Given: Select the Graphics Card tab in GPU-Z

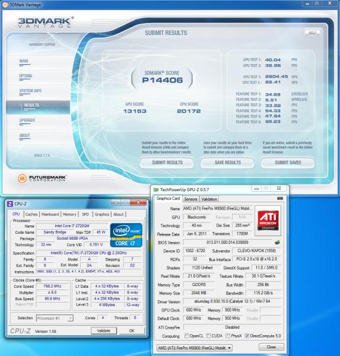Looking at the screenshot, I should pyautogui.click(x=168, y=198).
